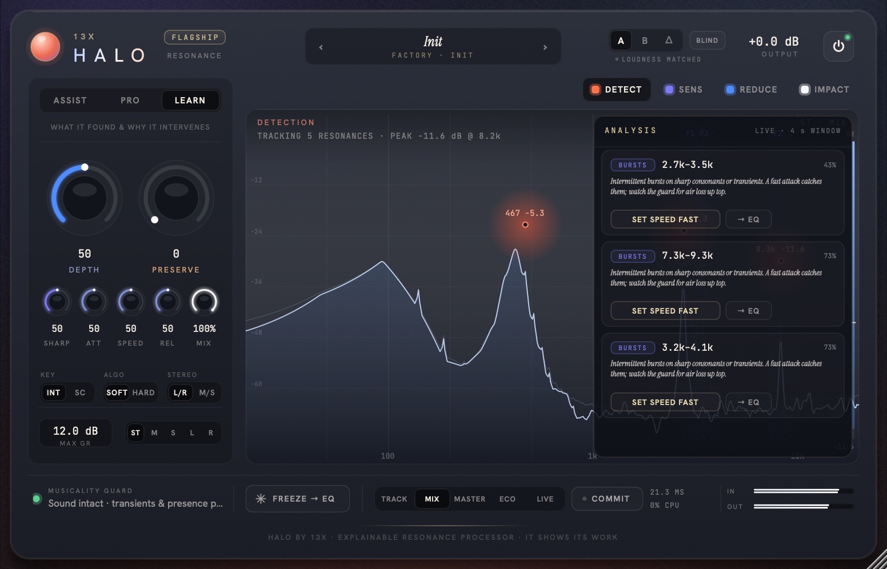The height and width of the screenshot is (569, 887).
Task: Click the Musicality Guard green indicator
Action: pyautogui.click(x=37, y=499)
